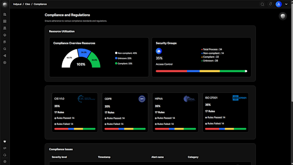Click the HIPAA eagle logo
Viewport: 293px width, 165px height.
click(189, 99)
